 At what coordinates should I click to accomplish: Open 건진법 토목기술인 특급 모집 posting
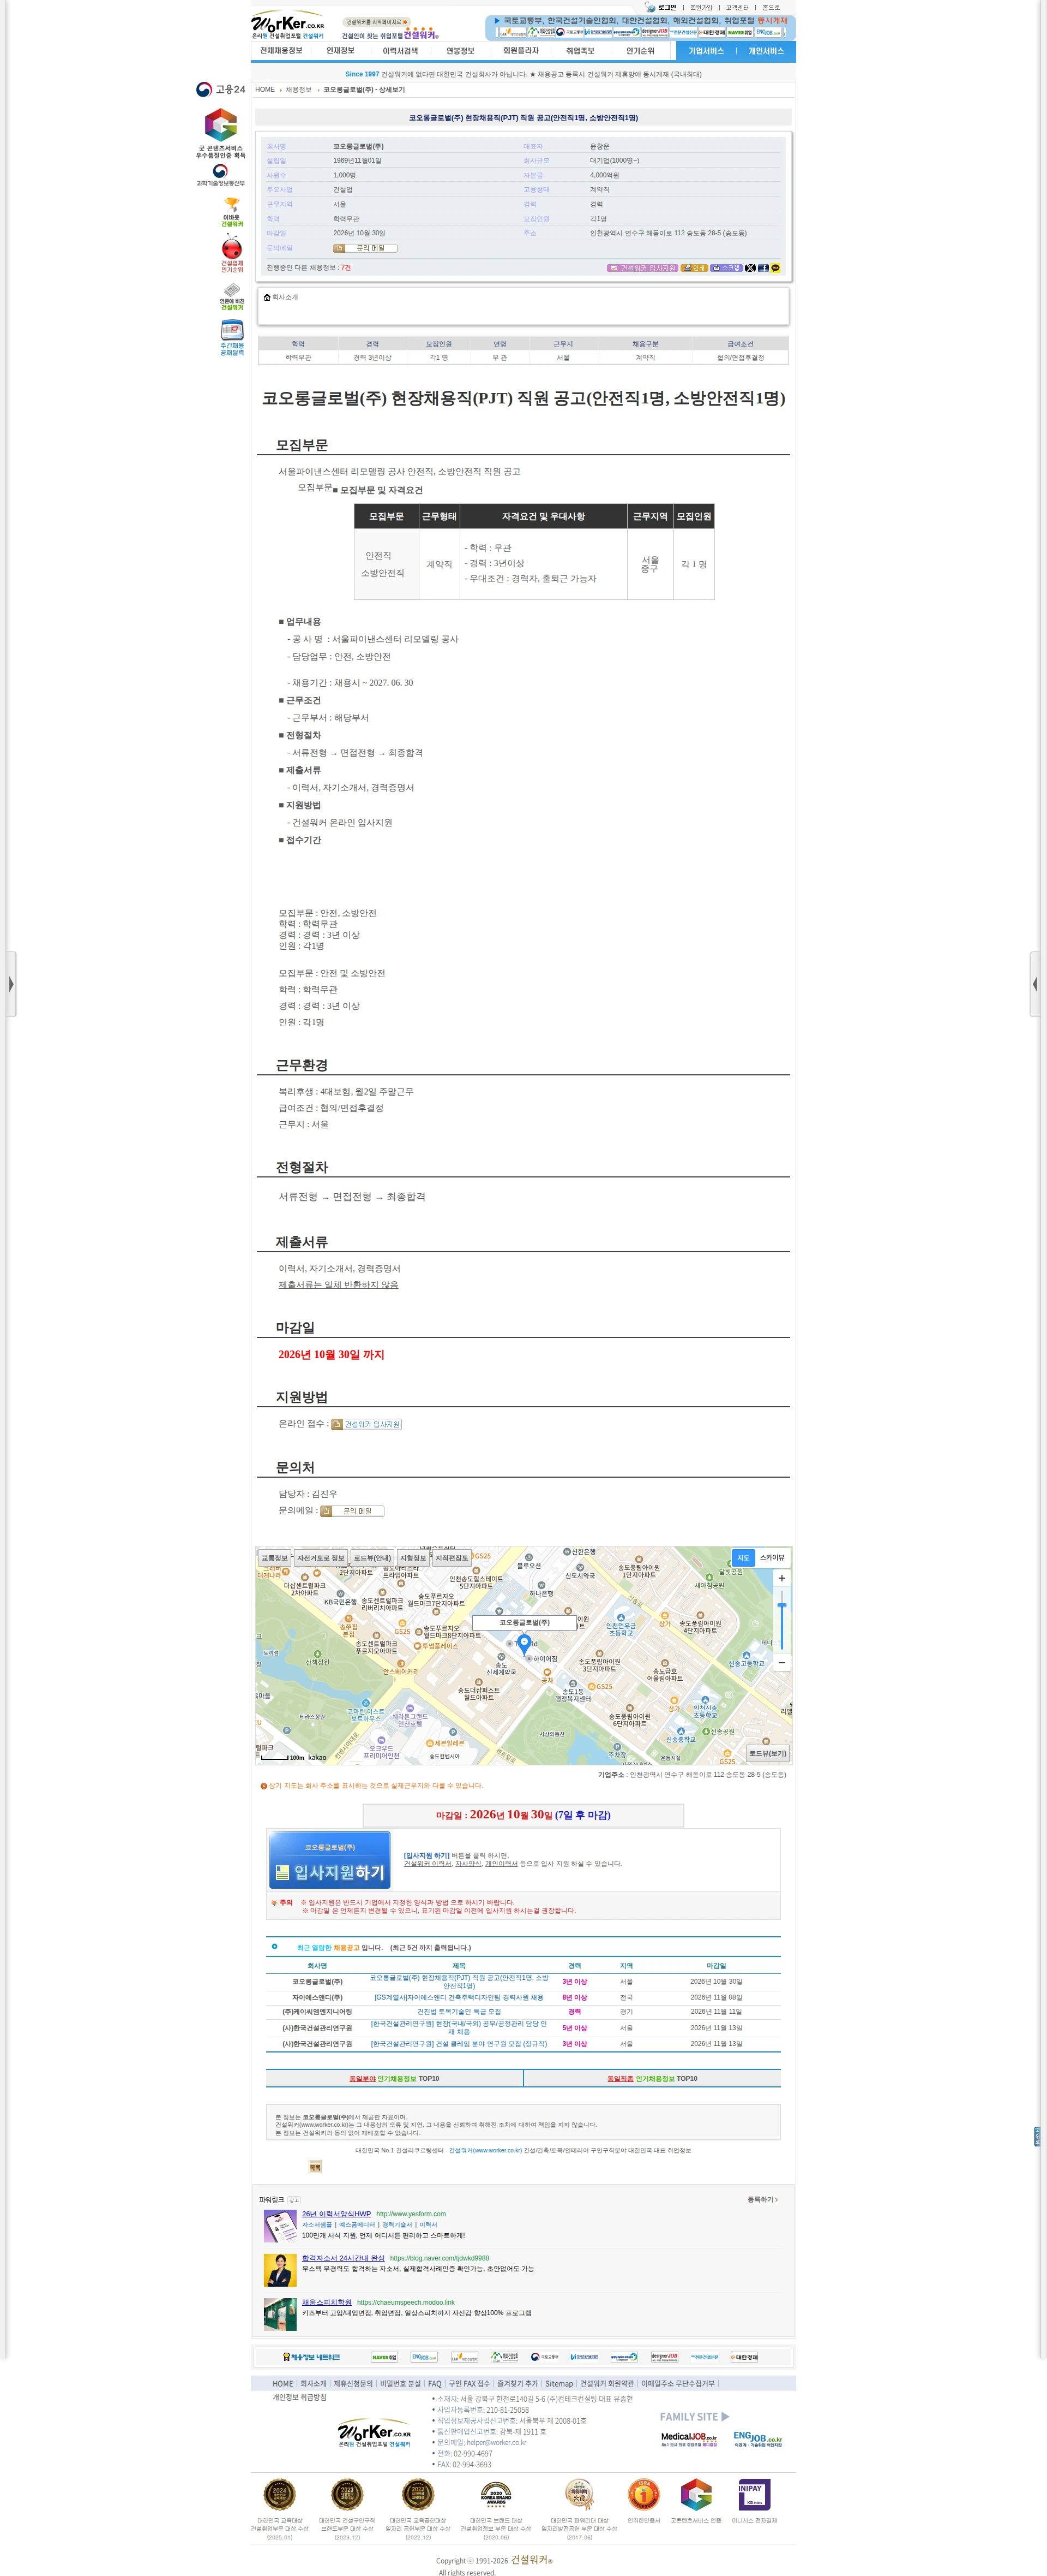click(x=459, y=2011)
